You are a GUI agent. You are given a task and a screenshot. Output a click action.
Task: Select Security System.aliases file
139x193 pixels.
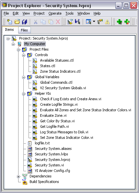point(53,149)
